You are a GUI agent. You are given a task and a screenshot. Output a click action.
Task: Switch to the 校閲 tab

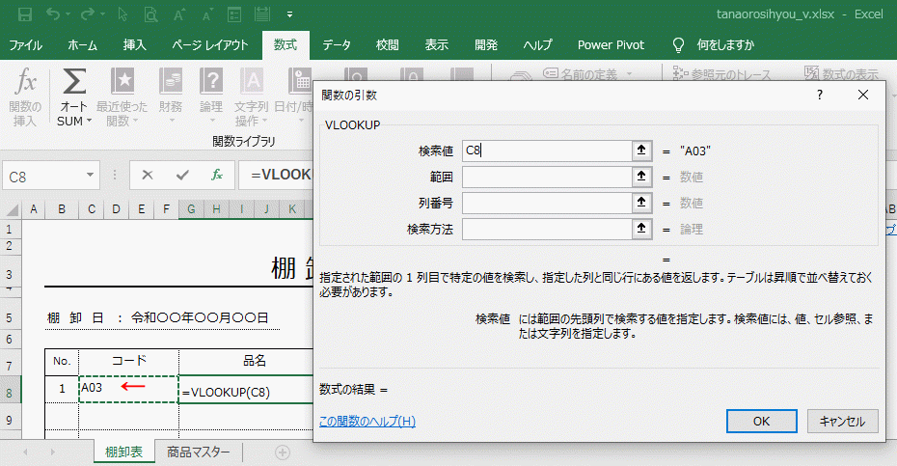click(x=388, y=45)
